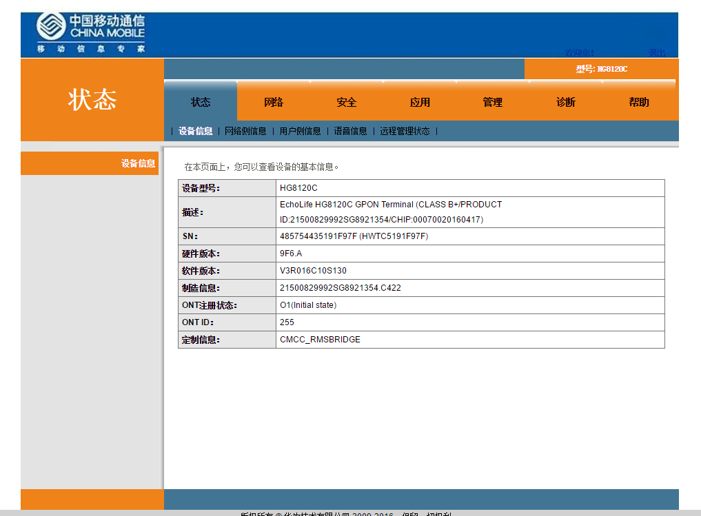This screenshot has height=516, width=701.
Task: Switch to the 网络 tab
Action: 274,102
